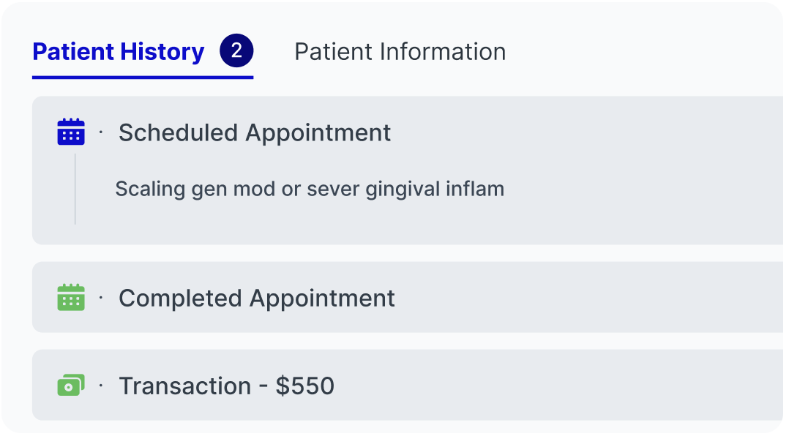
Task: Select the Patient History tab
Action: [x=119, y=51]
